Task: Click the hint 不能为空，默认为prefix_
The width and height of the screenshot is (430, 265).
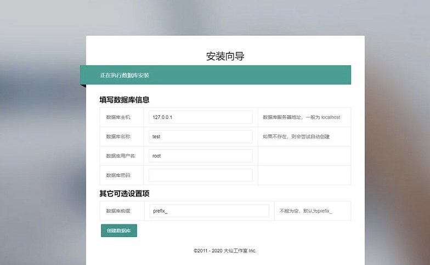Action: (305, 211)
